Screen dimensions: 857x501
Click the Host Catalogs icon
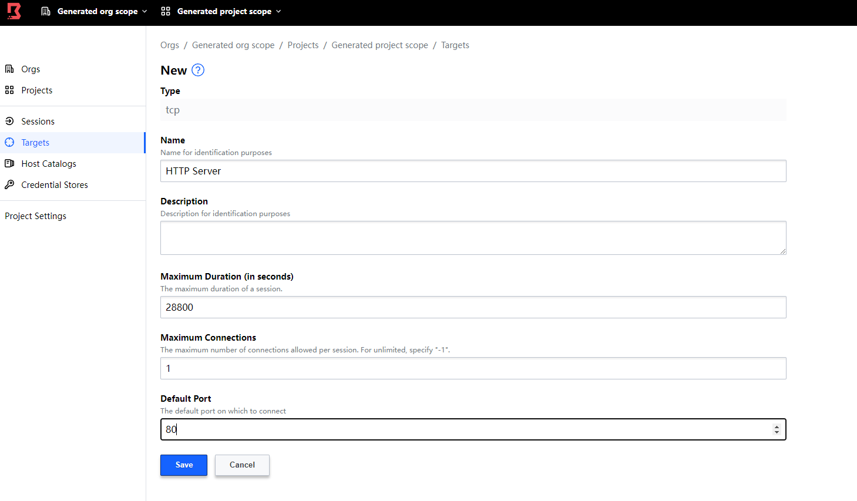point(9,163)
